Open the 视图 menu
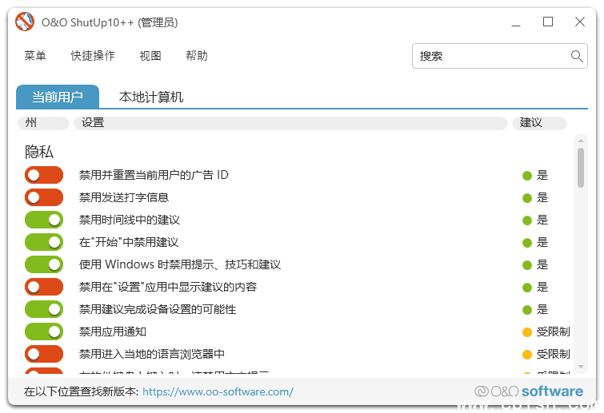The image size is (604, 413). [150, 56]
